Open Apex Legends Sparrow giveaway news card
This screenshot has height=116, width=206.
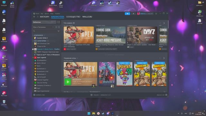pos(79,35)
